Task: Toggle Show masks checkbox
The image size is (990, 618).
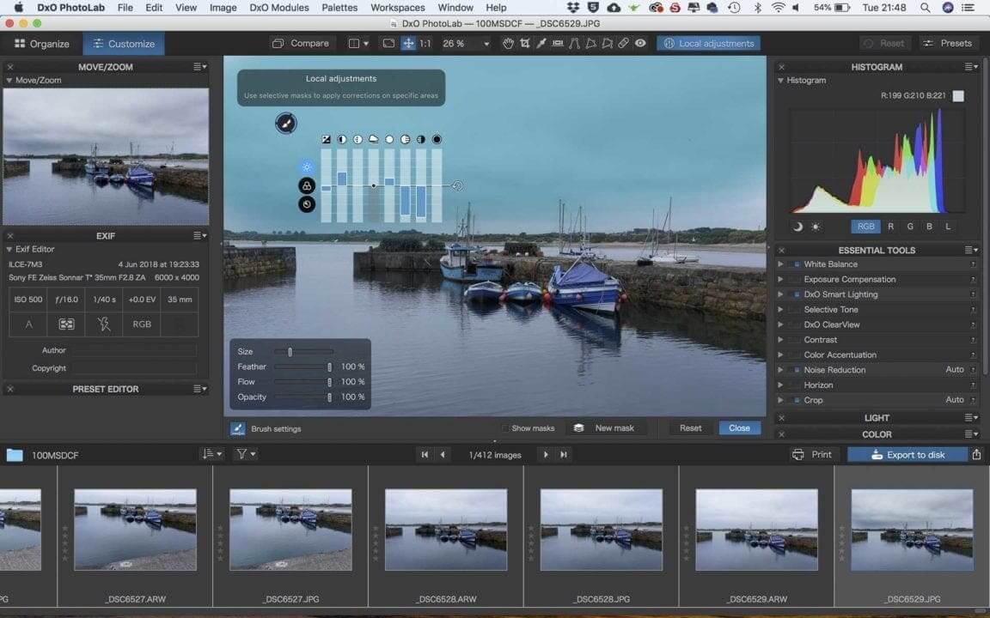Action: (x=504, y=428)
